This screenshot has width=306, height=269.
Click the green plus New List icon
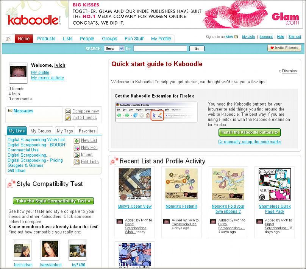click(x=76, y=141)
